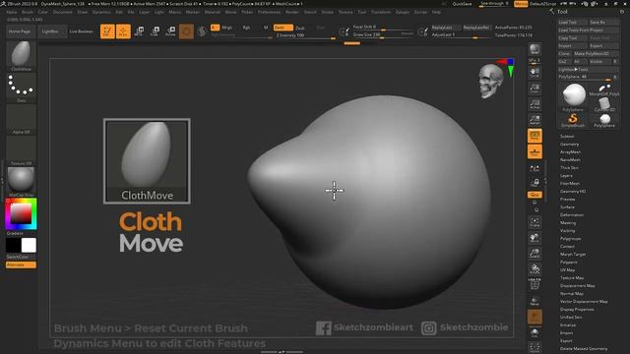Screen dimensions: 630x354
Task: Select the Move transform icon
Action: pyautogui.click(x=139, y=31)
